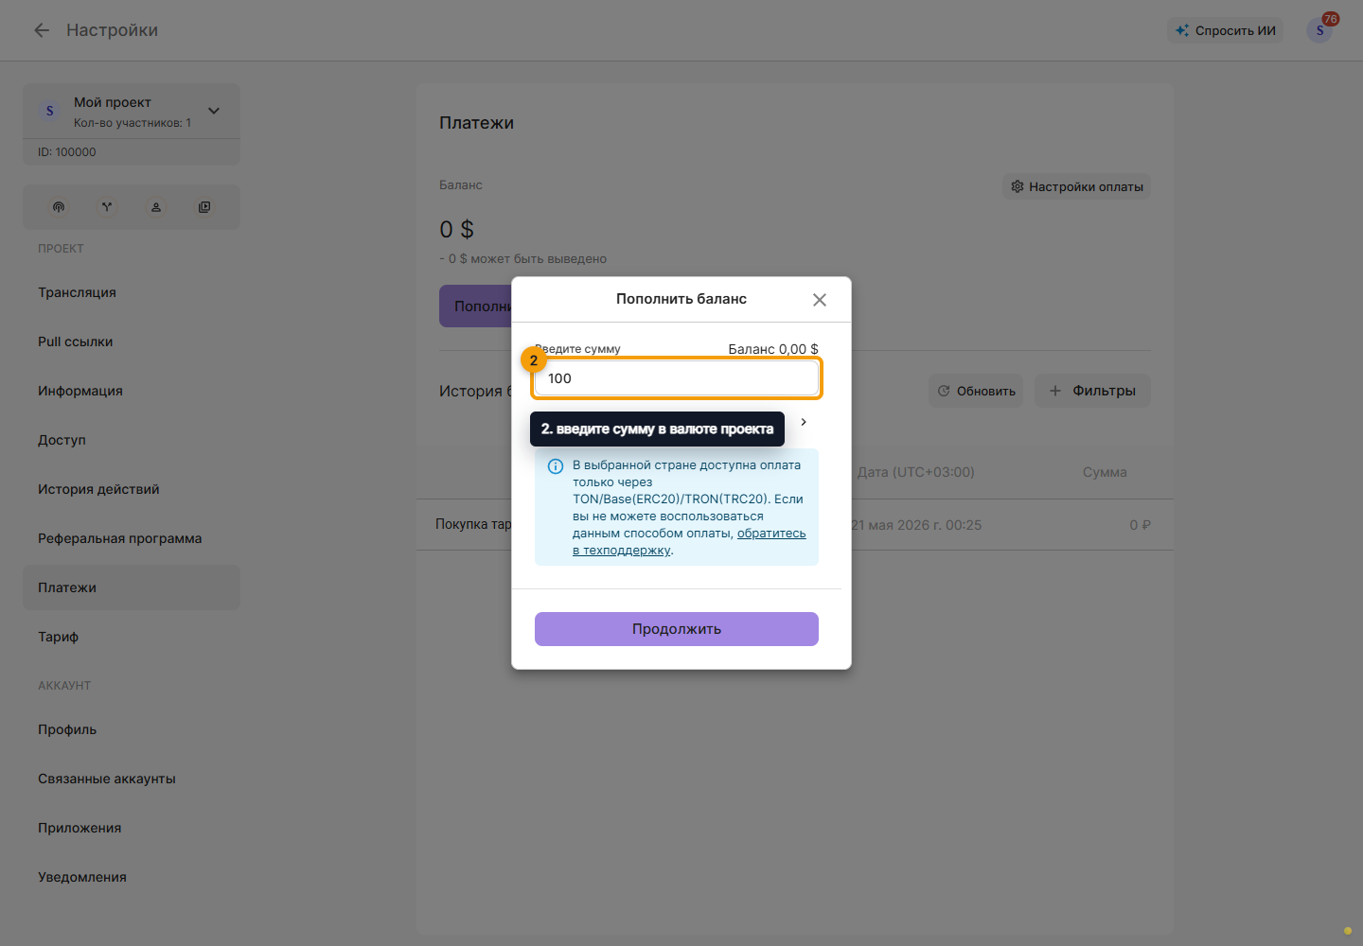Click the amount field containing 100

[677, 378]
